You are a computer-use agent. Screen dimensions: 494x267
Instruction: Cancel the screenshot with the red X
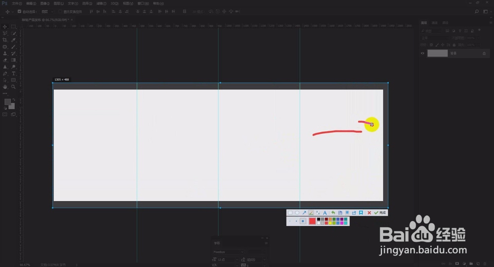click(369, 213)
